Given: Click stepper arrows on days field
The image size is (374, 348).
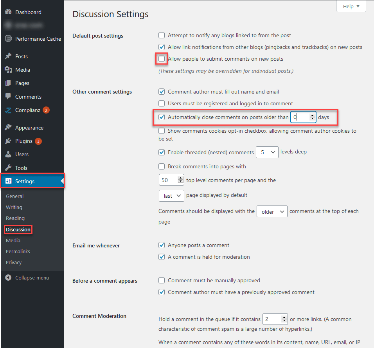Looking at the screenshot, I should click(313, 117).
